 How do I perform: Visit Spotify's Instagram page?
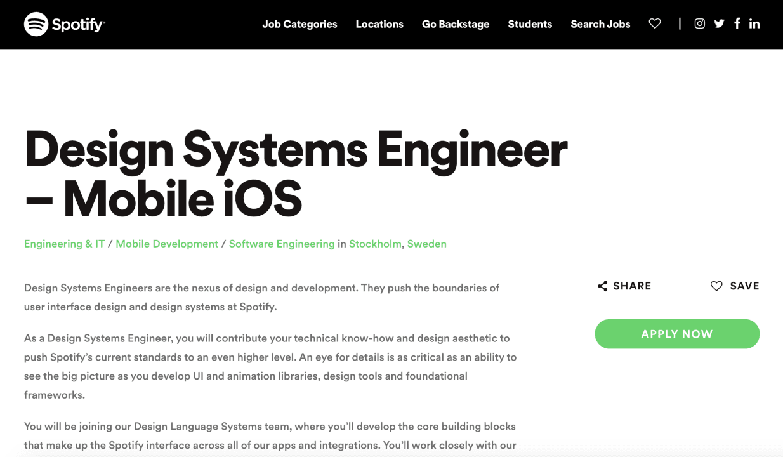[x=699, y=24]
